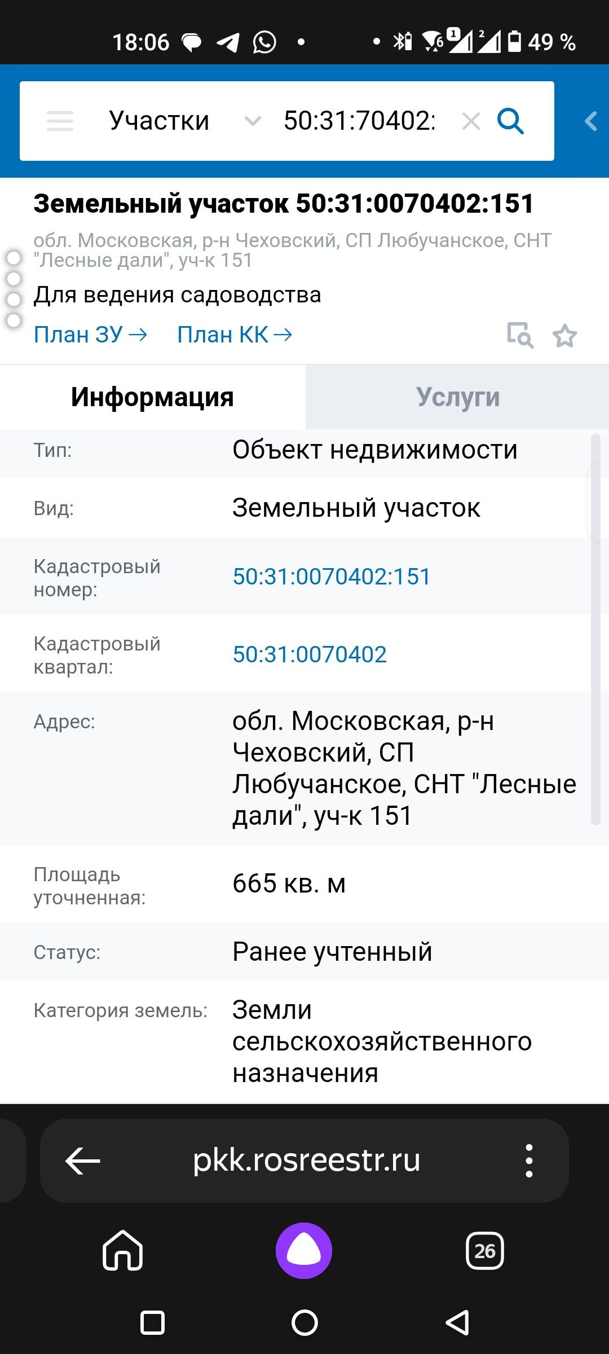This screenshot has width=609, height=1354.
Task: Open План КК link
Action: click(235, 335)
